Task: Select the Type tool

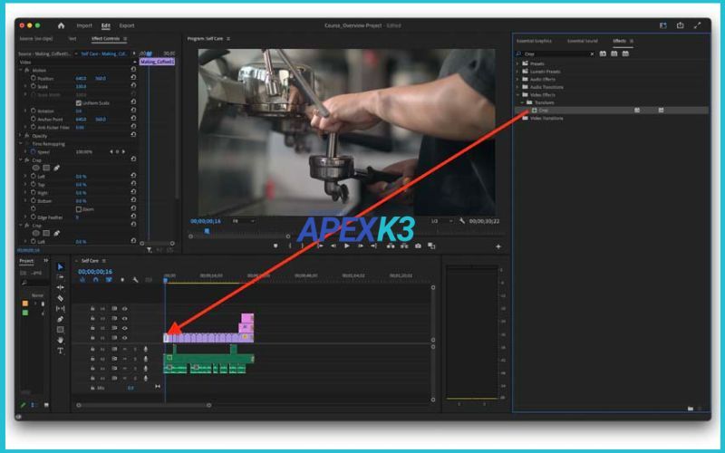Action: (x=61, y=351)
